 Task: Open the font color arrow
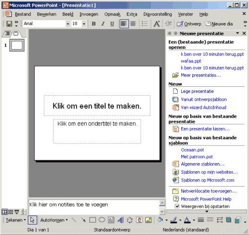tap(194, 220)
